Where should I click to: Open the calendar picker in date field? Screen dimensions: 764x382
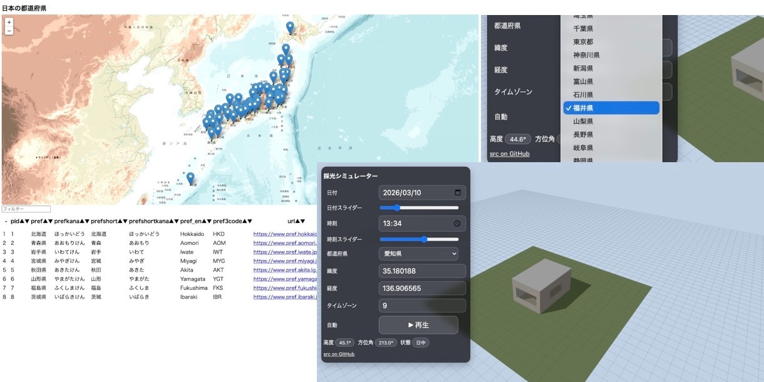click(457, 193)
